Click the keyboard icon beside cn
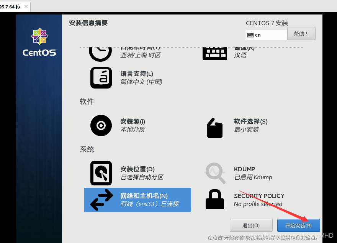 (x=250, y=35)
